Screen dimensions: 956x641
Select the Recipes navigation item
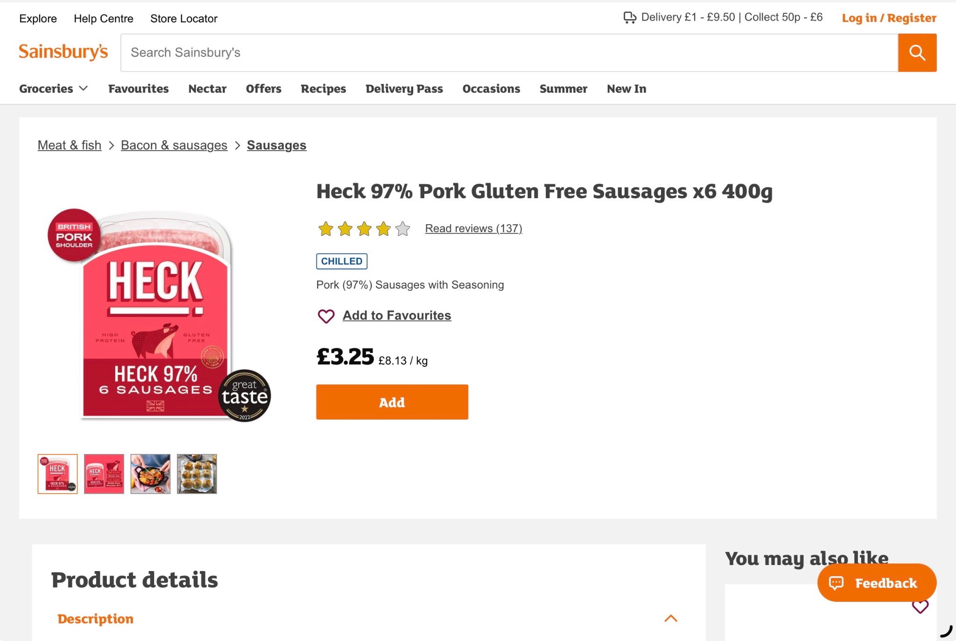click(323, 89)
